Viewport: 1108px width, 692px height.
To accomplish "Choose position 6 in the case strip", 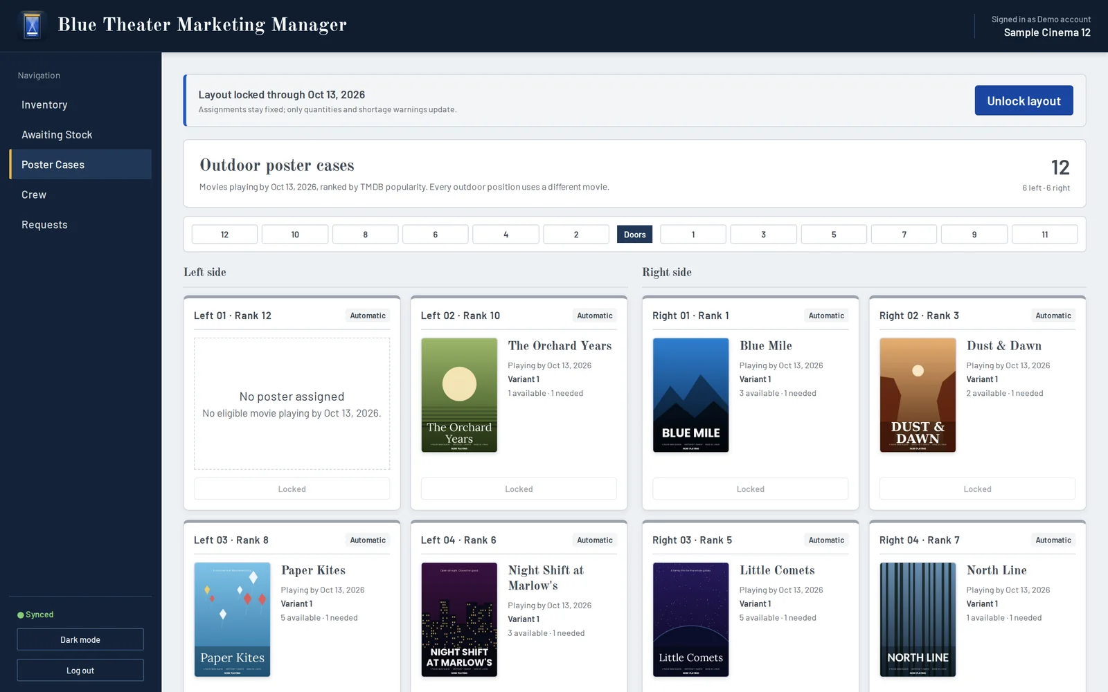I will [435, 235].
